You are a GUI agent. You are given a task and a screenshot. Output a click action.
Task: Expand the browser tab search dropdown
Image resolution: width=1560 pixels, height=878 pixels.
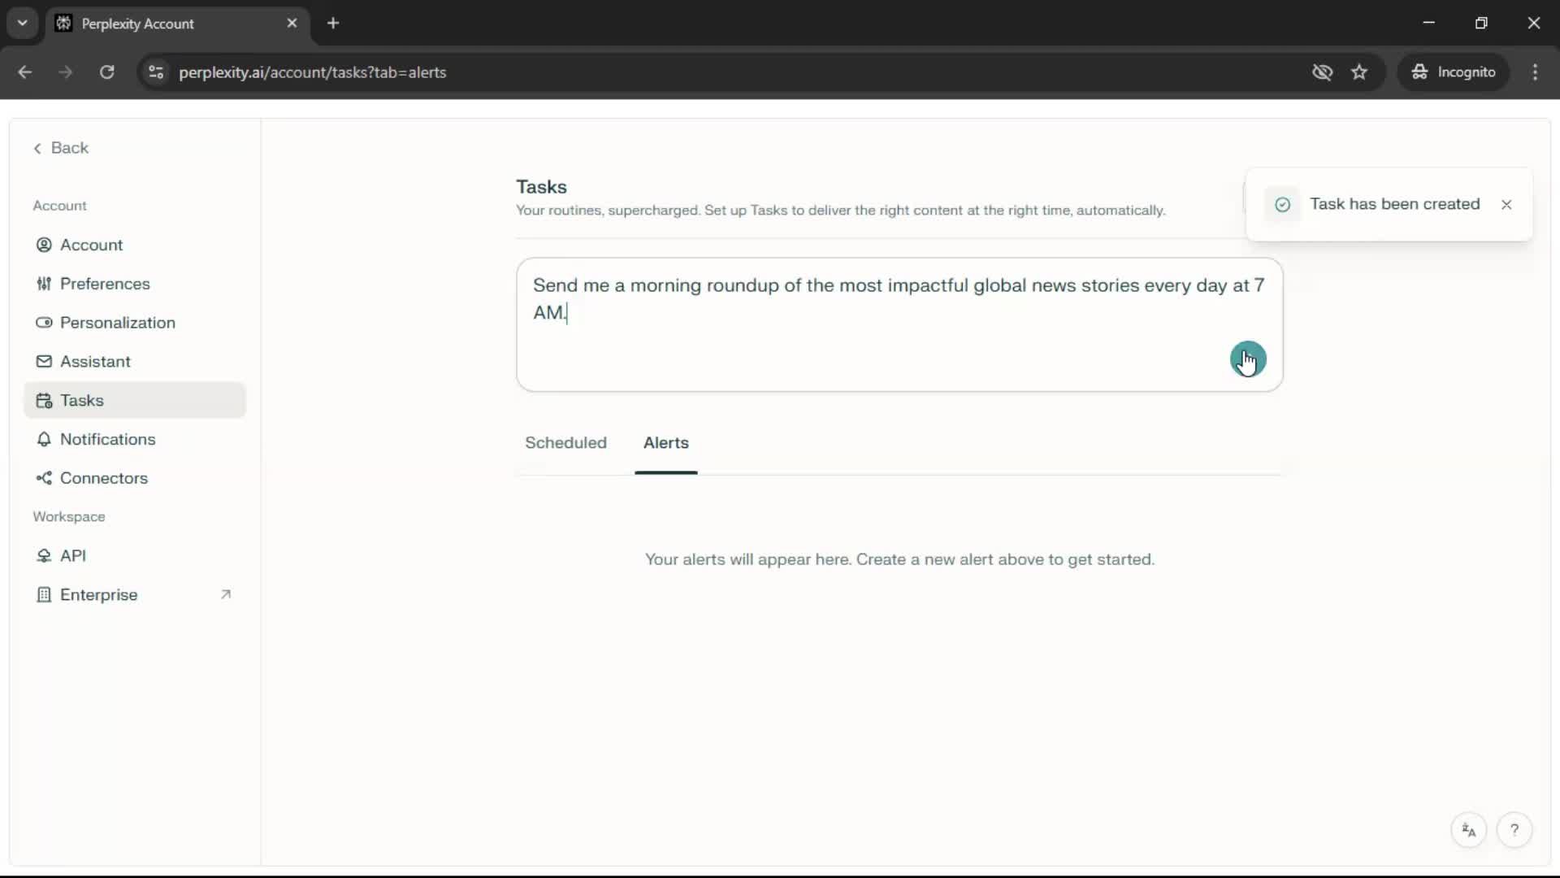pos(22,23)
